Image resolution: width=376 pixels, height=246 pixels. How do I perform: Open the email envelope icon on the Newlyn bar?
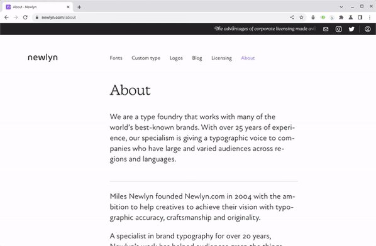pyautogui.click(x=326, y=29)
